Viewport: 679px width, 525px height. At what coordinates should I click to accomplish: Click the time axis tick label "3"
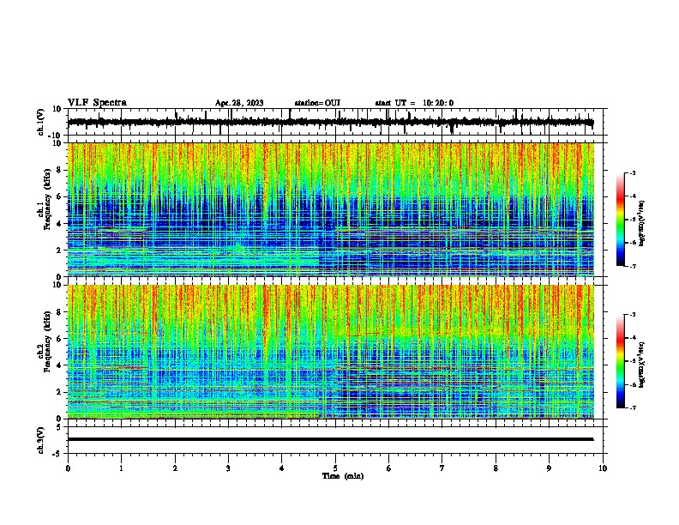(228, 468)
